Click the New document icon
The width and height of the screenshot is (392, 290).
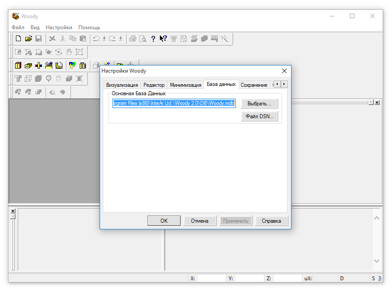[18, 39]
